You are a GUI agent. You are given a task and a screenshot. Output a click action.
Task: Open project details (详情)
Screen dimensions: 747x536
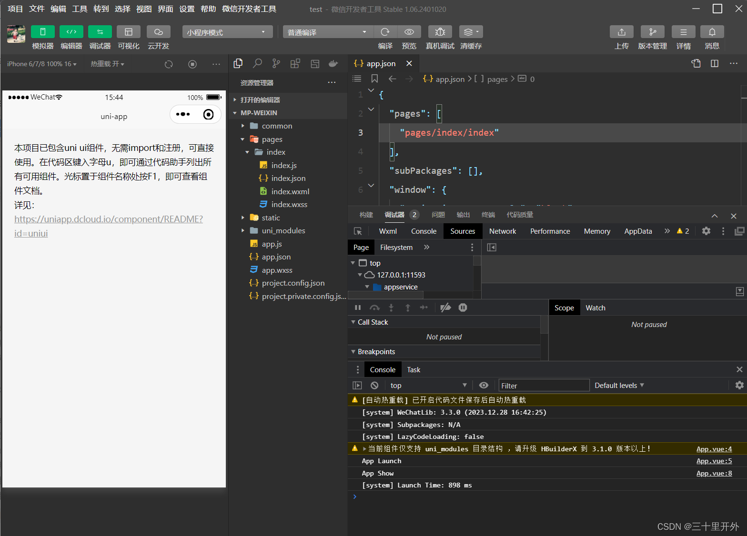pyautogui.click(x=684, y=32)
